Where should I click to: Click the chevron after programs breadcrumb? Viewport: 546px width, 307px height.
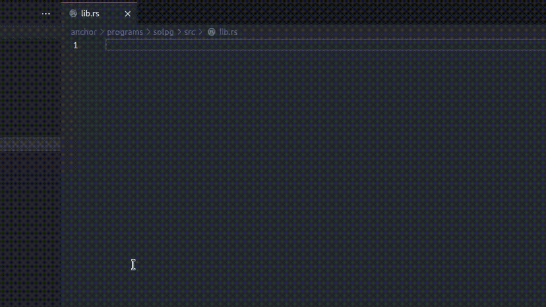pyautogui.click(x=148, y=32)
